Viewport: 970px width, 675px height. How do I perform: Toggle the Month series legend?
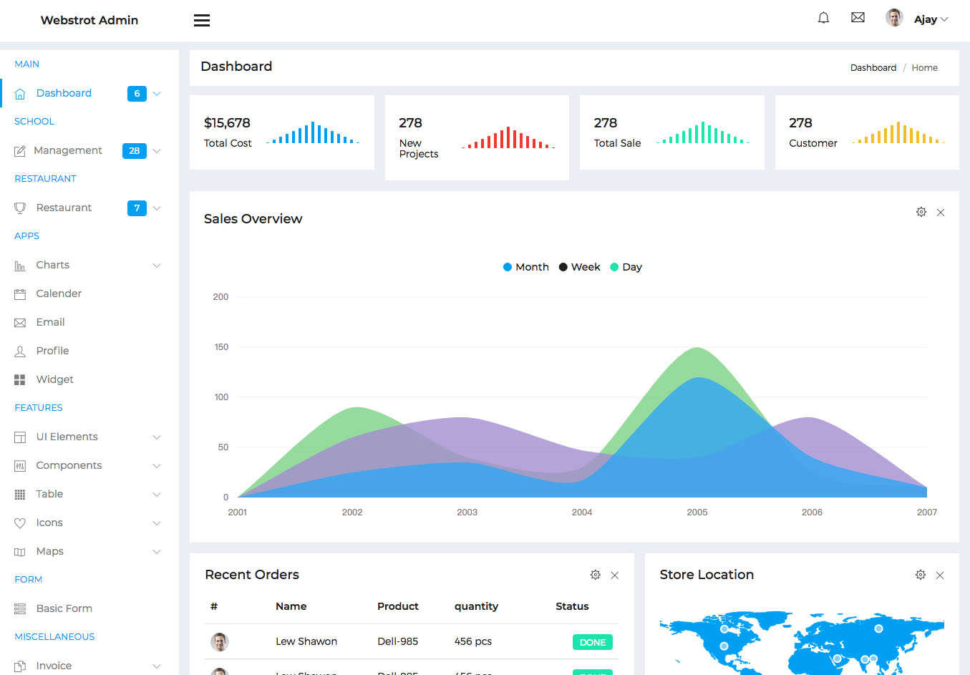pyautogui.click(x=526, y=267)
